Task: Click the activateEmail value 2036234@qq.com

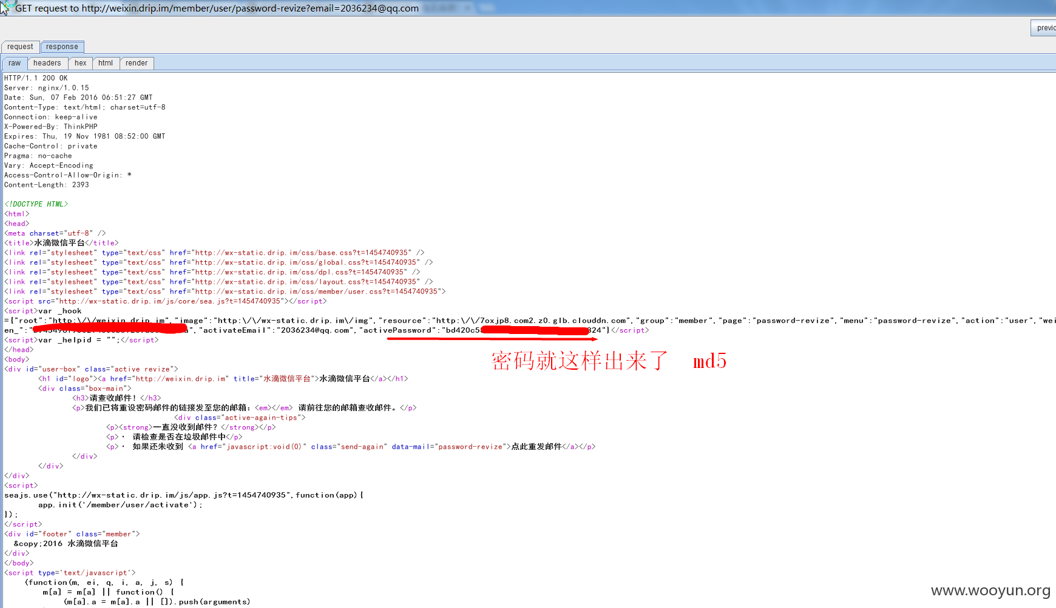Action: (x=316, y=330)
